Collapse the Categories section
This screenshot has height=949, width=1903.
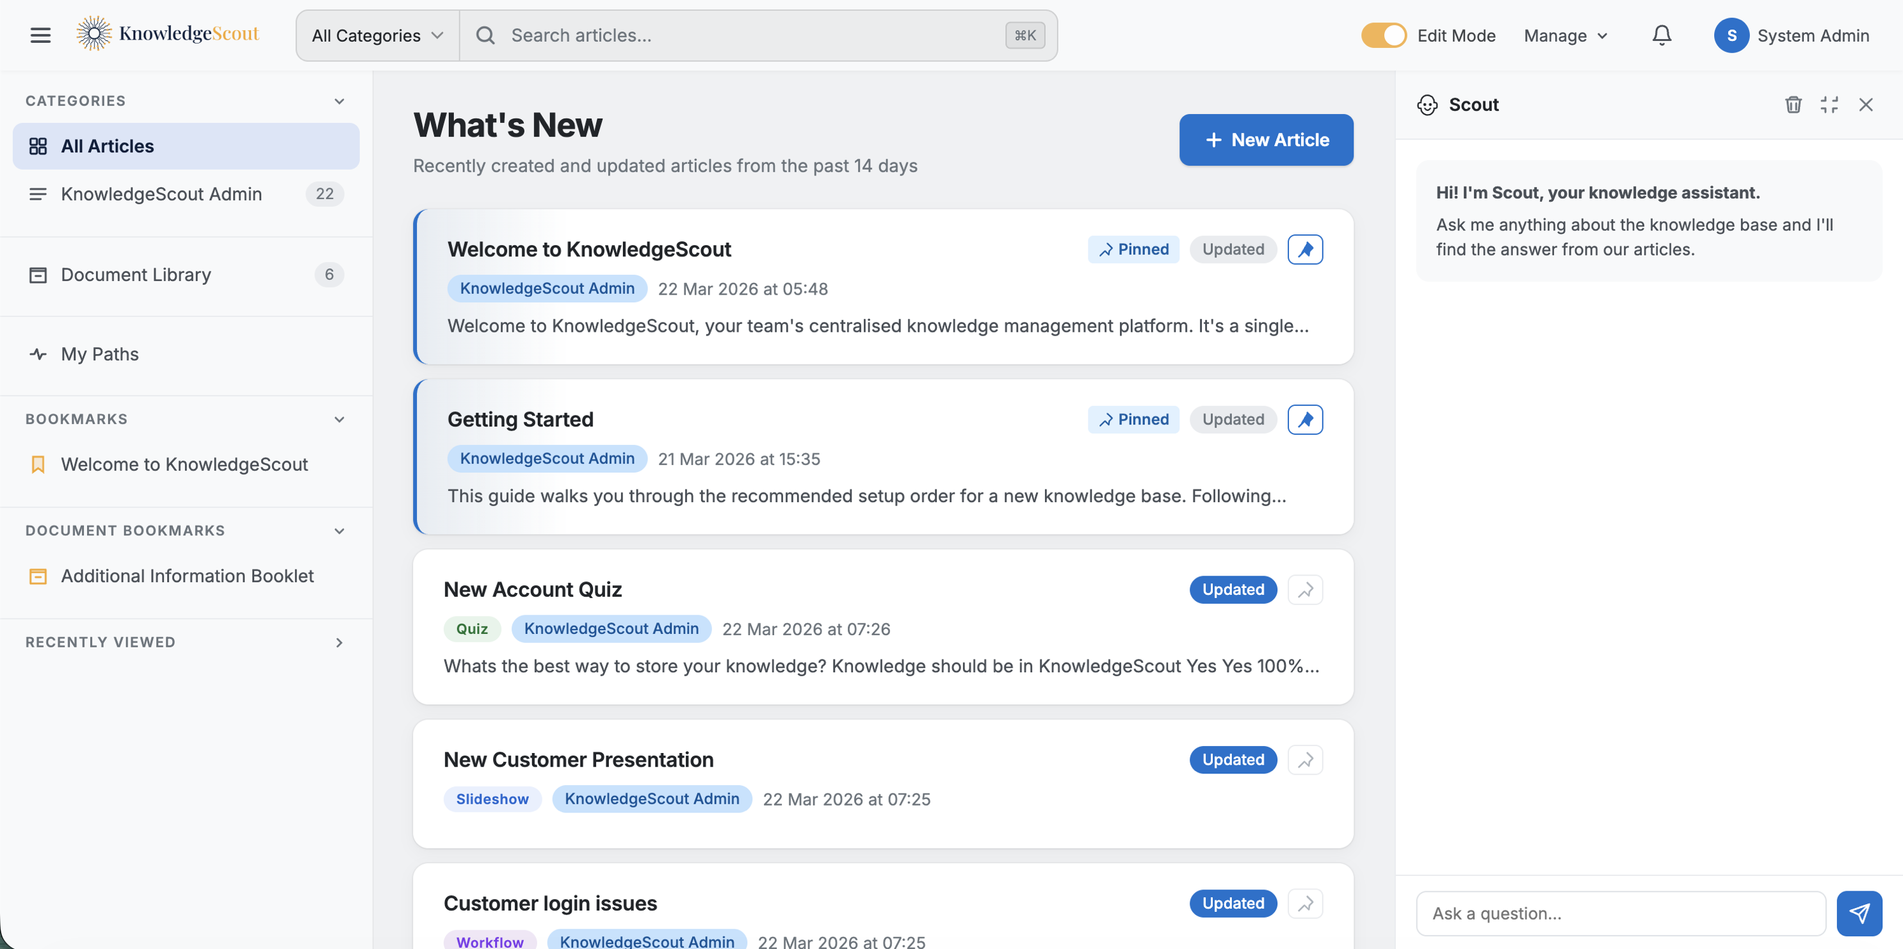click(x=339, y=101)
